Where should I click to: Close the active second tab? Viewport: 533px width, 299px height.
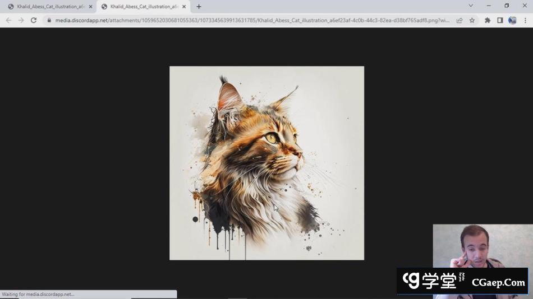click(x=184, y=7)
